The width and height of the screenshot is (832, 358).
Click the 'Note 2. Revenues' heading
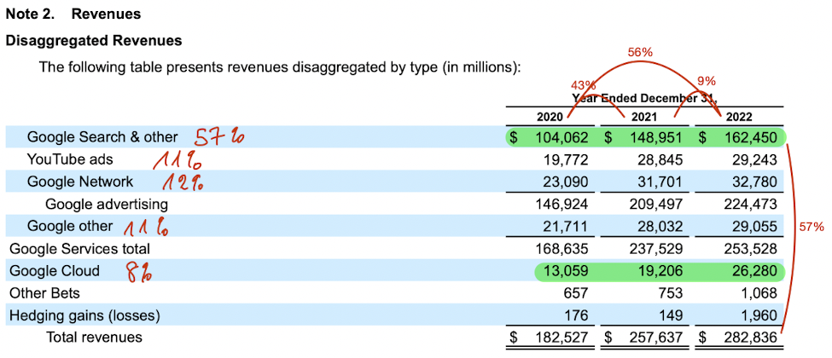pos(73,14)
